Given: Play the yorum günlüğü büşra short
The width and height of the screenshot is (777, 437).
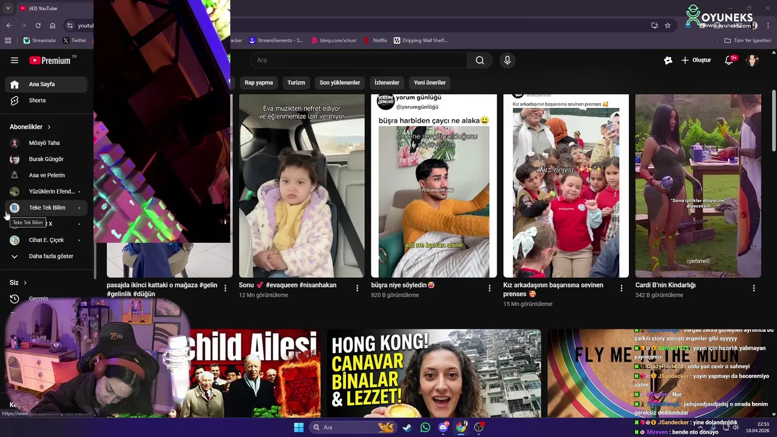Looking at the screenshot, I should click(434, 186).
